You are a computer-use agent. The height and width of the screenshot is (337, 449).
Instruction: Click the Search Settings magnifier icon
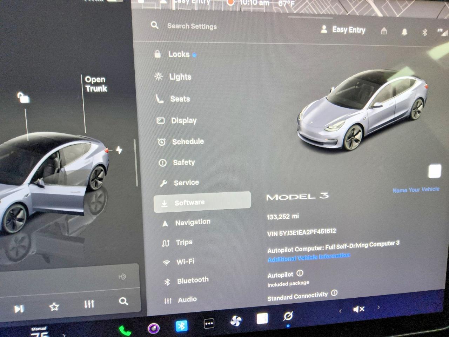[154, 25]
